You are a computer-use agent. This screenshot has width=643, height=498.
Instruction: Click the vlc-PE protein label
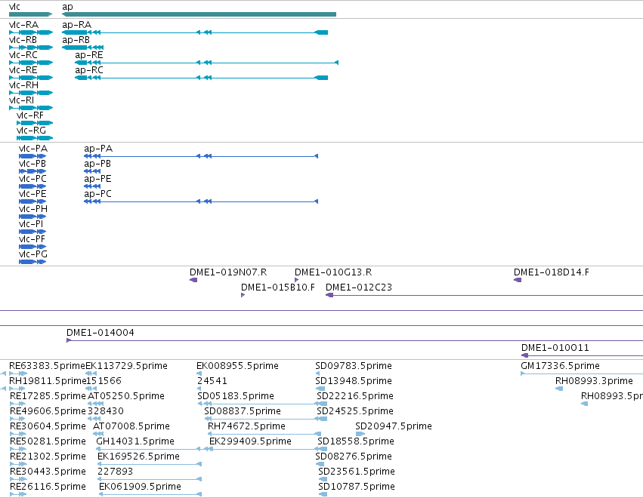coord(32,194)
